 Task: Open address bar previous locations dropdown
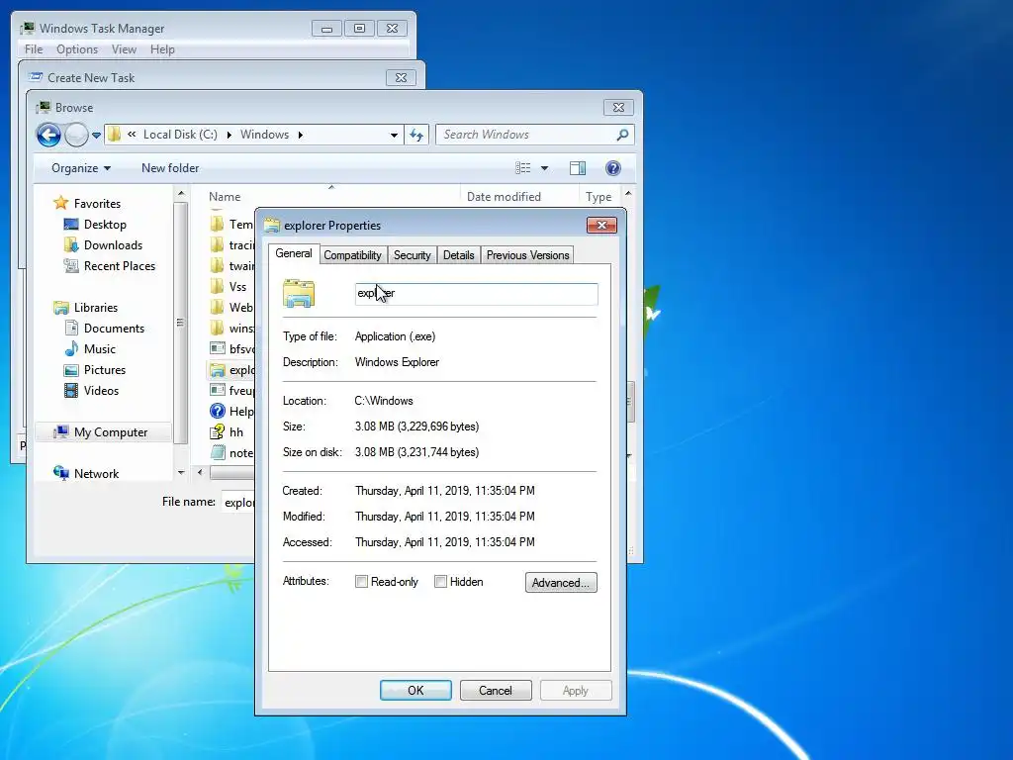394,135
